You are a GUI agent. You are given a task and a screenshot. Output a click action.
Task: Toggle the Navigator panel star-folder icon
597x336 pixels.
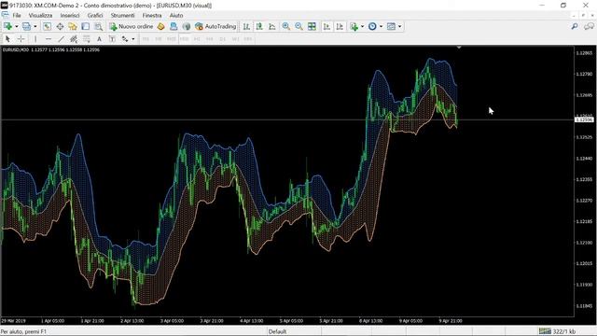pos(73,26)
